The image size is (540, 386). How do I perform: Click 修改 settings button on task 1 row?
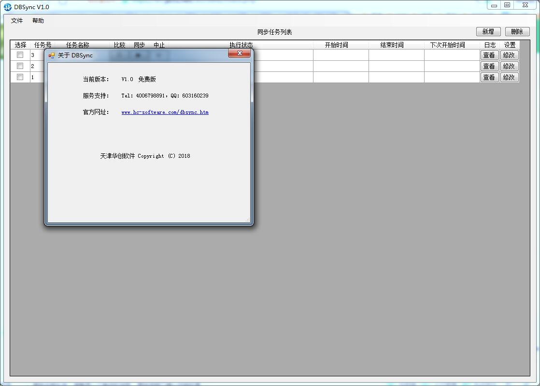[510, 77]
